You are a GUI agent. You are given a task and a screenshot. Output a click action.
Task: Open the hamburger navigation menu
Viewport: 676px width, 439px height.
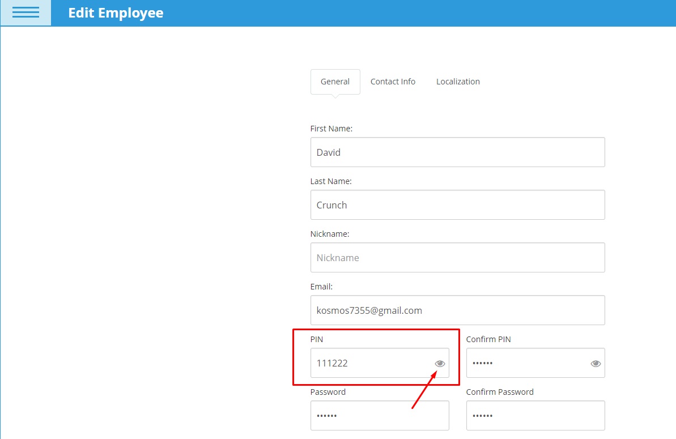point(25,12)
